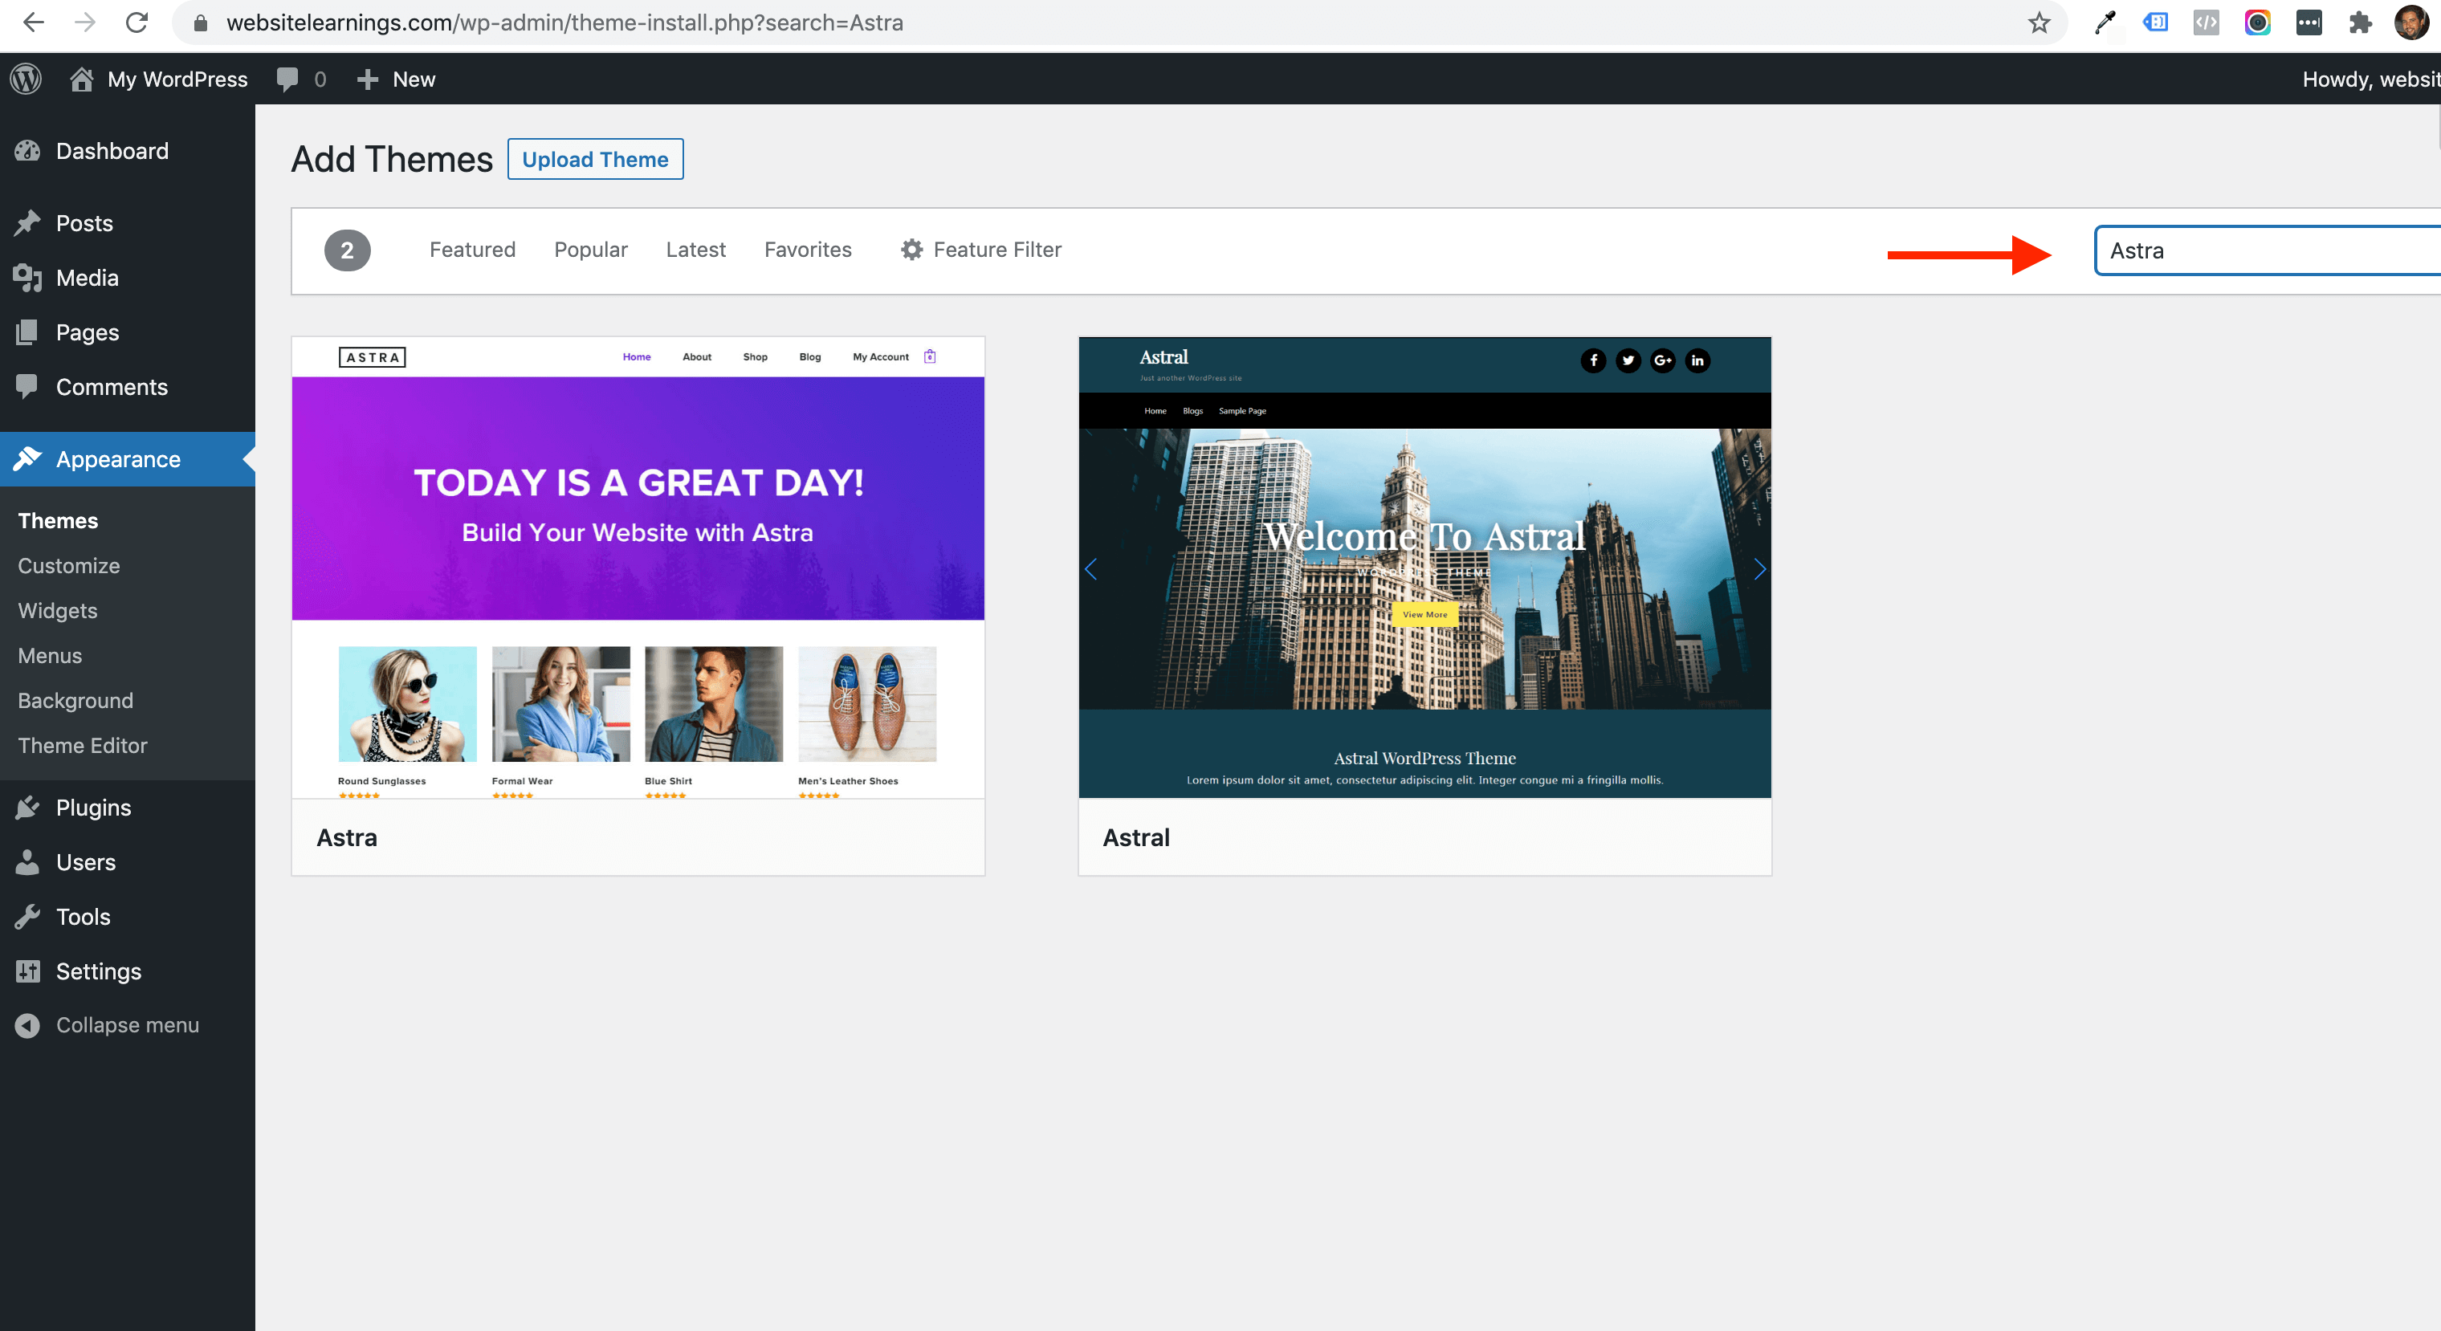Switch to the Favorites themes tab
The height and width of the screenshot is (1331, 2441).
point(807,249)
